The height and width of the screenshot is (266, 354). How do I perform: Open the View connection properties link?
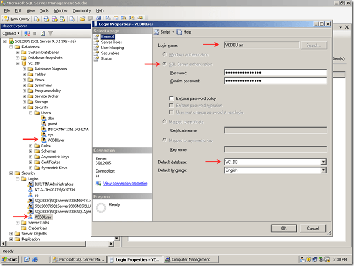pos(125,183)
